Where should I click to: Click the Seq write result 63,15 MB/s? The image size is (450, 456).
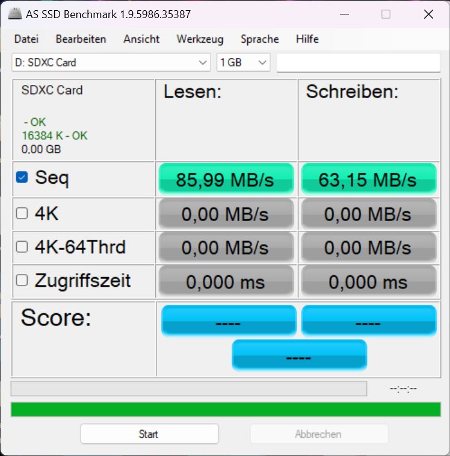pos(369,179)
